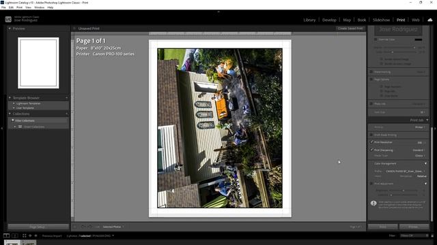Expand the Smart Collections group

15,127
